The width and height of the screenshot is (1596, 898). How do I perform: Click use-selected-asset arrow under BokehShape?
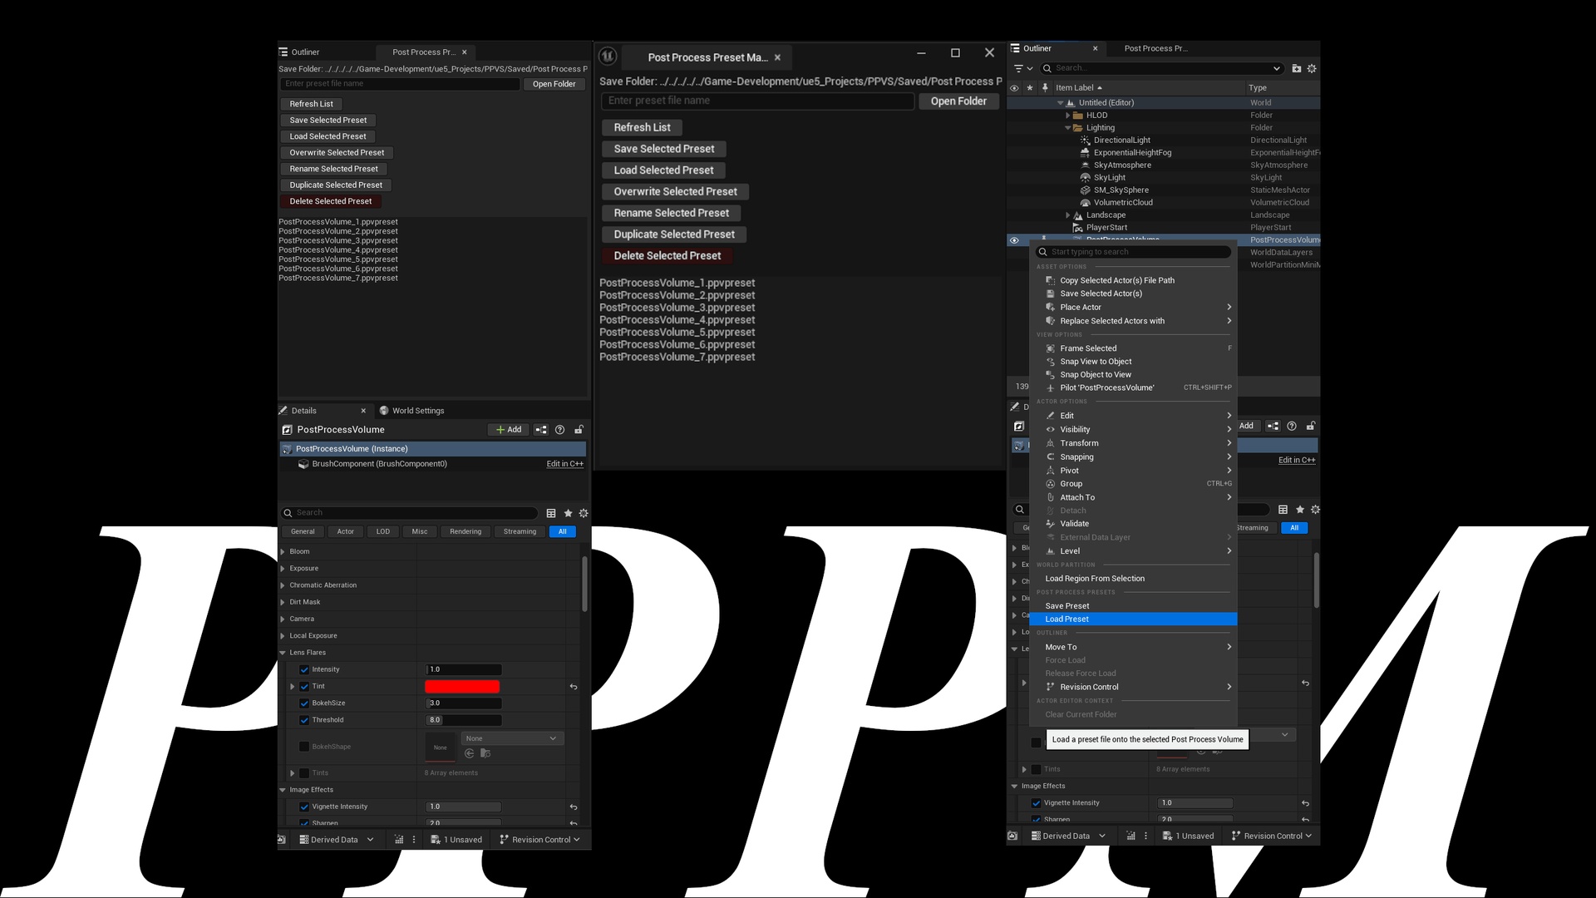coord(470,753)
